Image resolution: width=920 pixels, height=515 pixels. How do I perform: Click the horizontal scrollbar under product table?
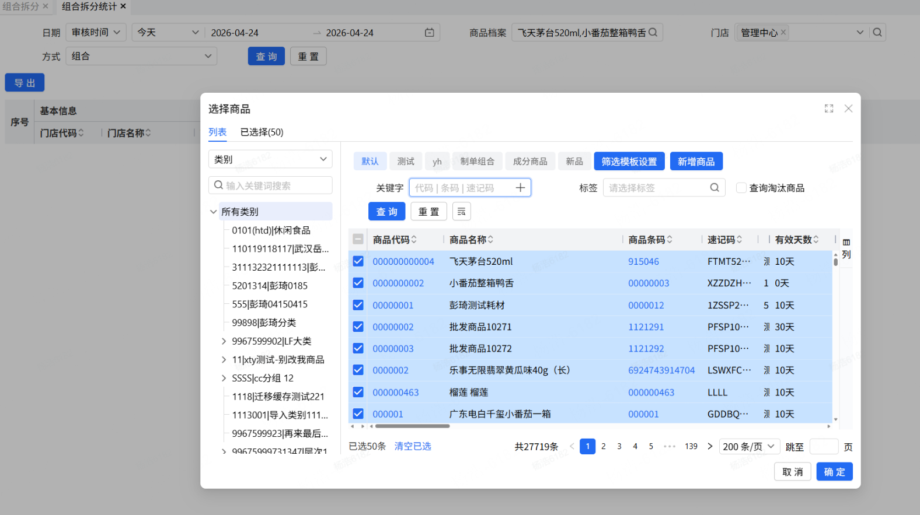point(413,426)
